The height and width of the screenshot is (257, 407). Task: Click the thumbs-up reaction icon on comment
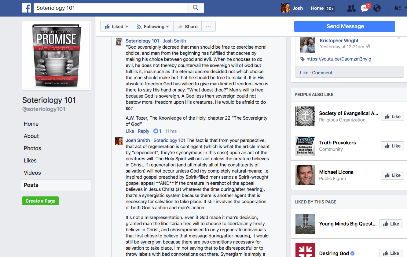pyautogui.click(x=156, y=131)
